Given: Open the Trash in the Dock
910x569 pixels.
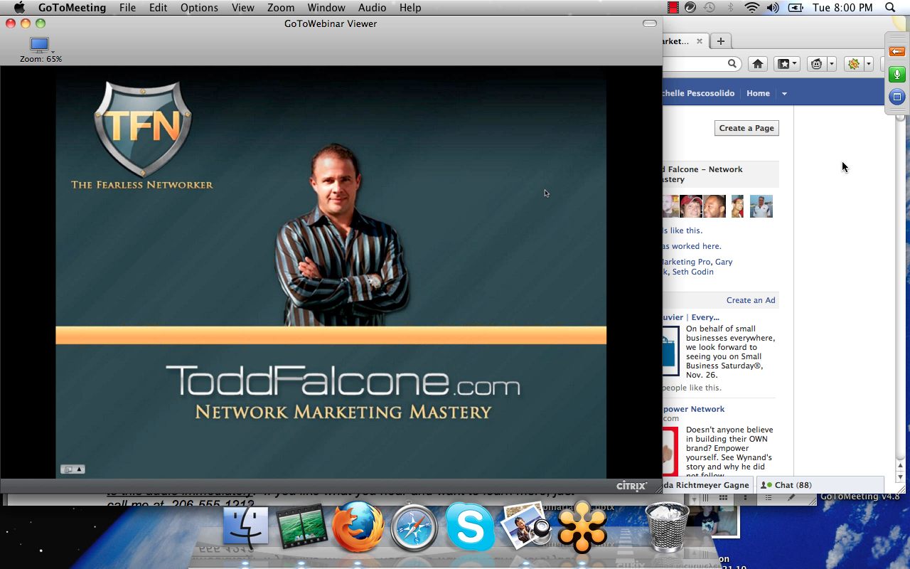Looking at the screenshot, I should coord(667,527).
